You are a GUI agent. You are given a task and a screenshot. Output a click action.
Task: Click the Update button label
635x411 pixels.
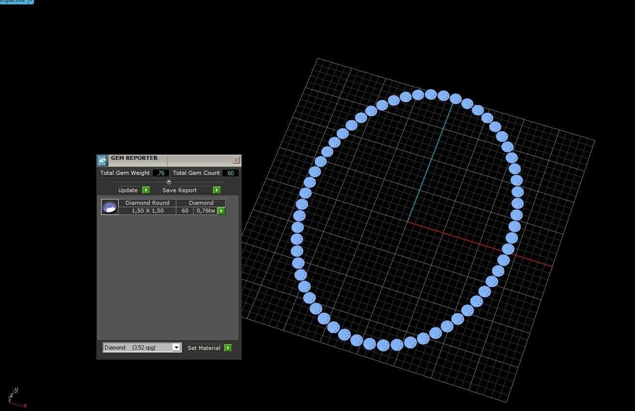[128, 190]
